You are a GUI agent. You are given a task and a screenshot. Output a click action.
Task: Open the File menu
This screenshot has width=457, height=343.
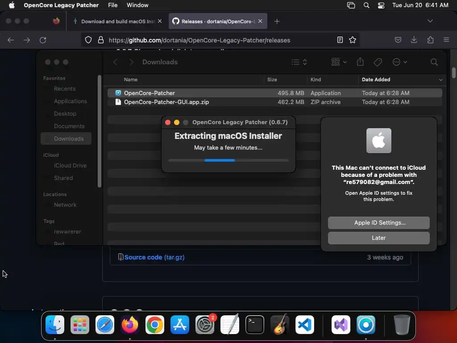(112, 5)
